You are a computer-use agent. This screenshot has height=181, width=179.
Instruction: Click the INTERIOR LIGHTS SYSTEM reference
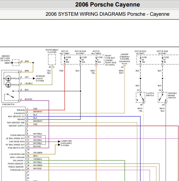tap(40, 78)
